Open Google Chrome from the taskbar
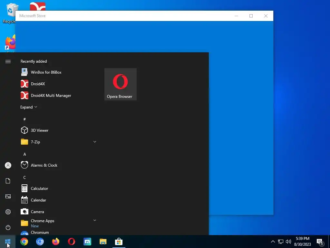Image resolution: width=330 pixels, height=248 pixels. (24, 242)
